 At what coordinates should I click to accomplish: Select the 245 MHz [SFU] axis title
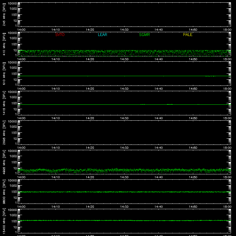pos(4,15)
